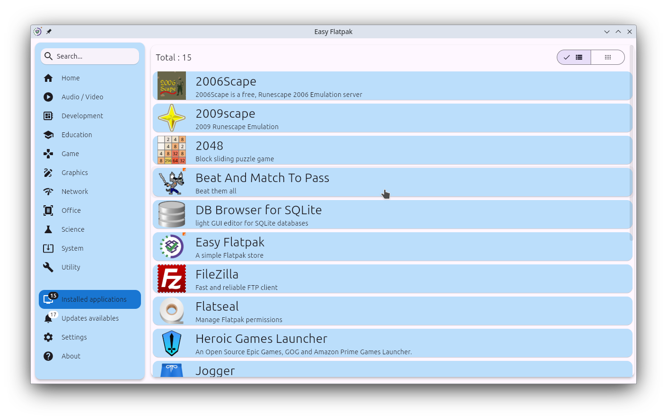667x420 pixels.
Task: Click the Settings gear icon
Action: (x=48, y=337)
